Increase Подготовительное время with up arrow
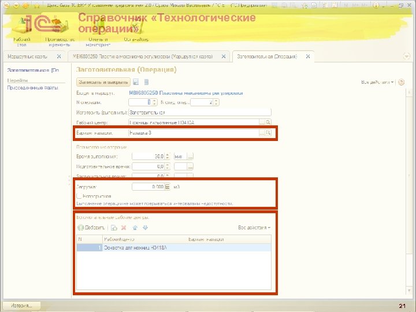 coord(168,165)
